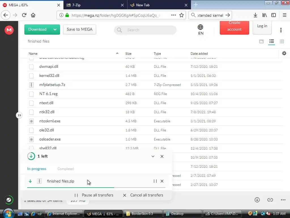
Task: Select the MEGA 63% browser tab
Action: pos(32,5)
